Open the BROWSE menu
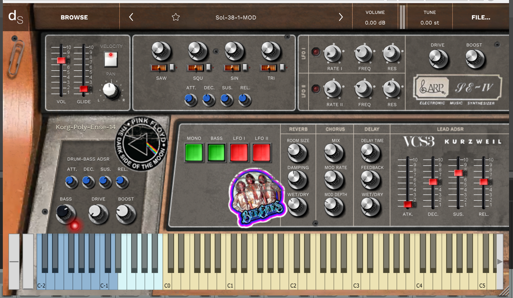 (x=74, y=17)
